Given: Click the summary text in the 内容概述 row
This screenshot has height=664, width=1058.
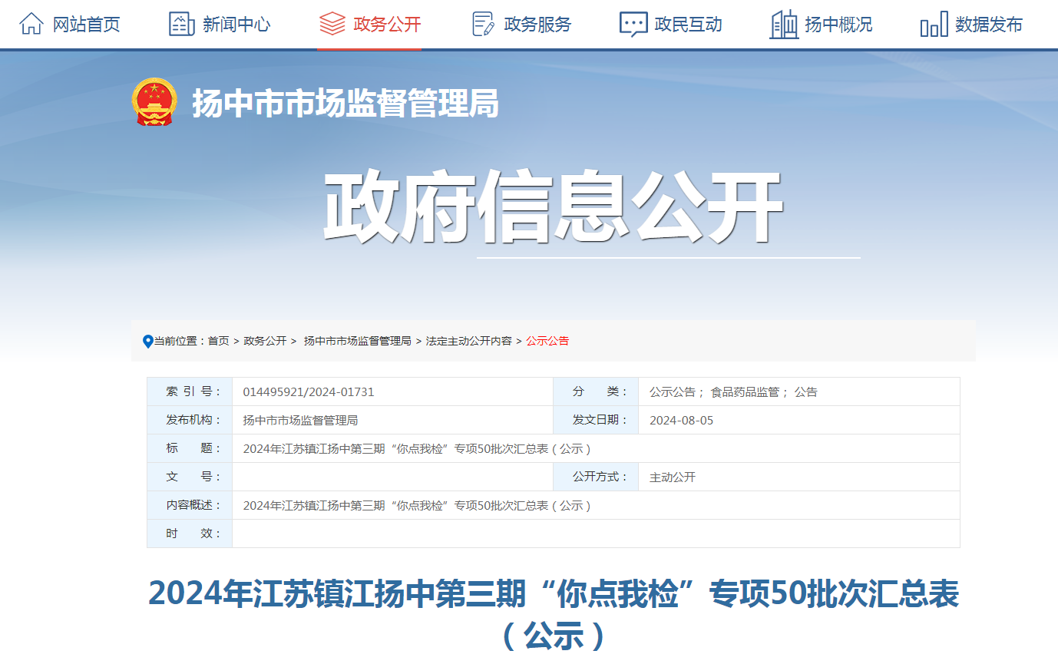Looking at the screenshot, I should [417, 505].
